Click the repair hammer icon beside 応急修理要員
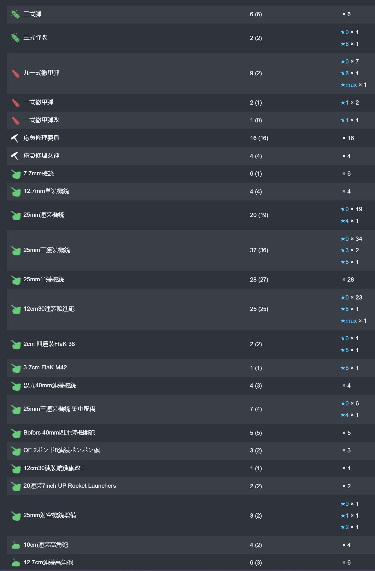 (x=15, y=138)
